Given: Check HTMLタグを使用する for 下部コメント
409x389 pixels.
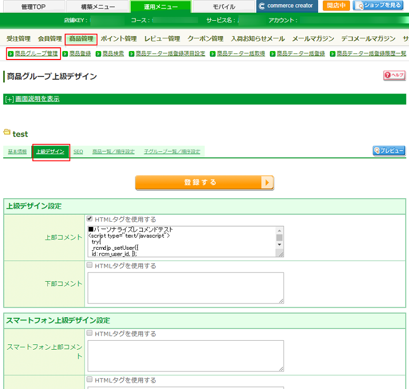Looking at the screenshot, I should 90,265.
